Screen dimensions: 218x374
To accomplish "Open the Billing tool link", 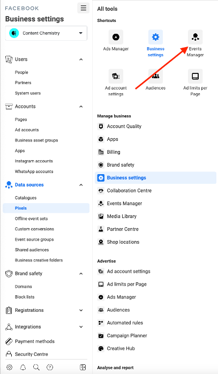I will (x=114, y=152).
